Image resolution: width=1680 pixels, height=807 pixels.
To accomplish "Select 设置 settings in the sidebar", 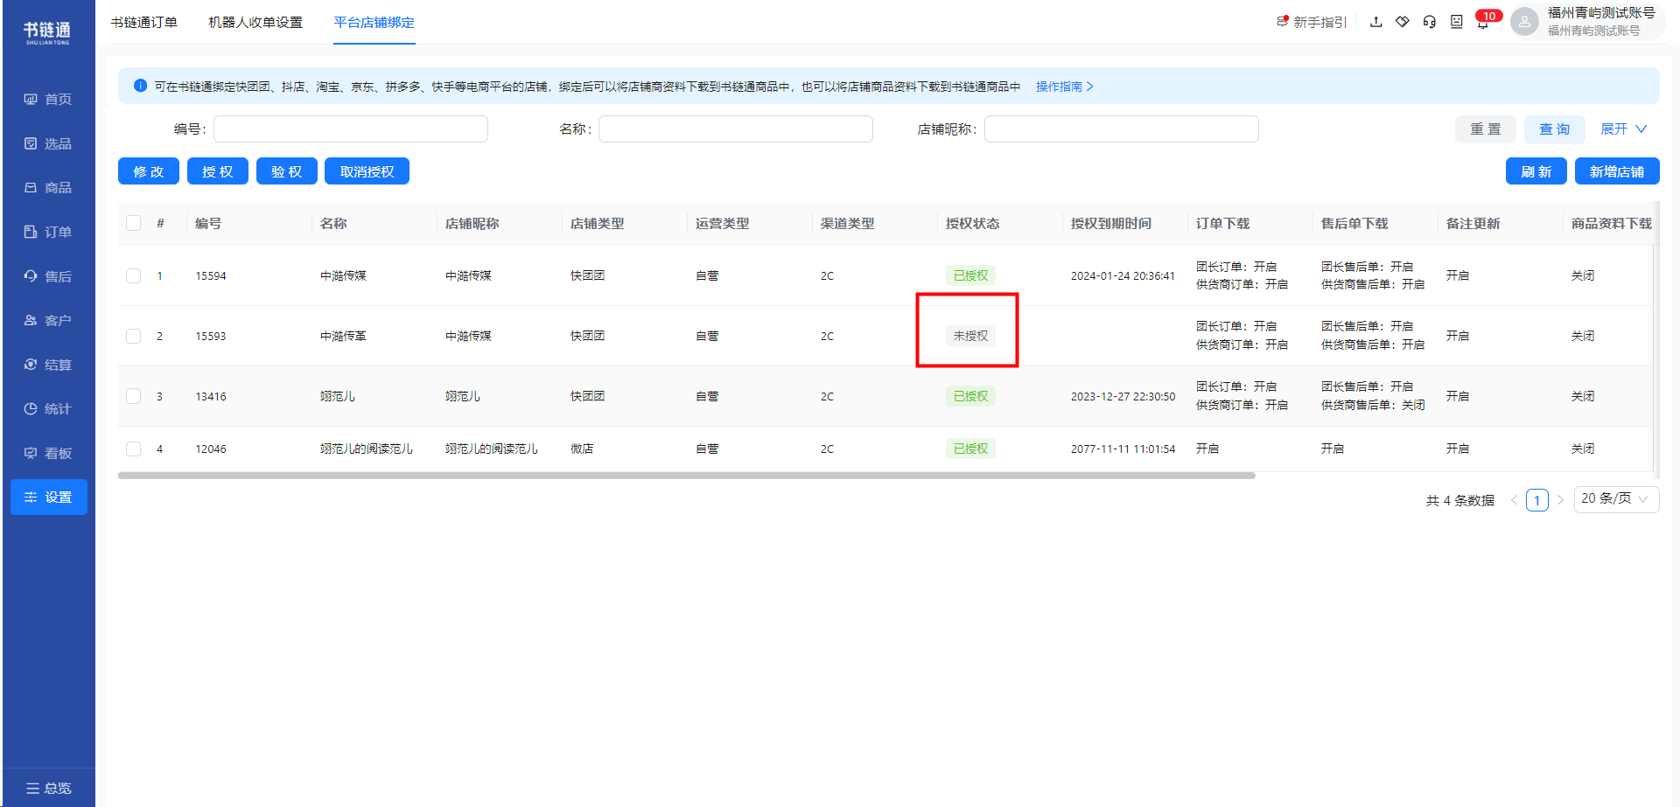I will coord(48,497).
